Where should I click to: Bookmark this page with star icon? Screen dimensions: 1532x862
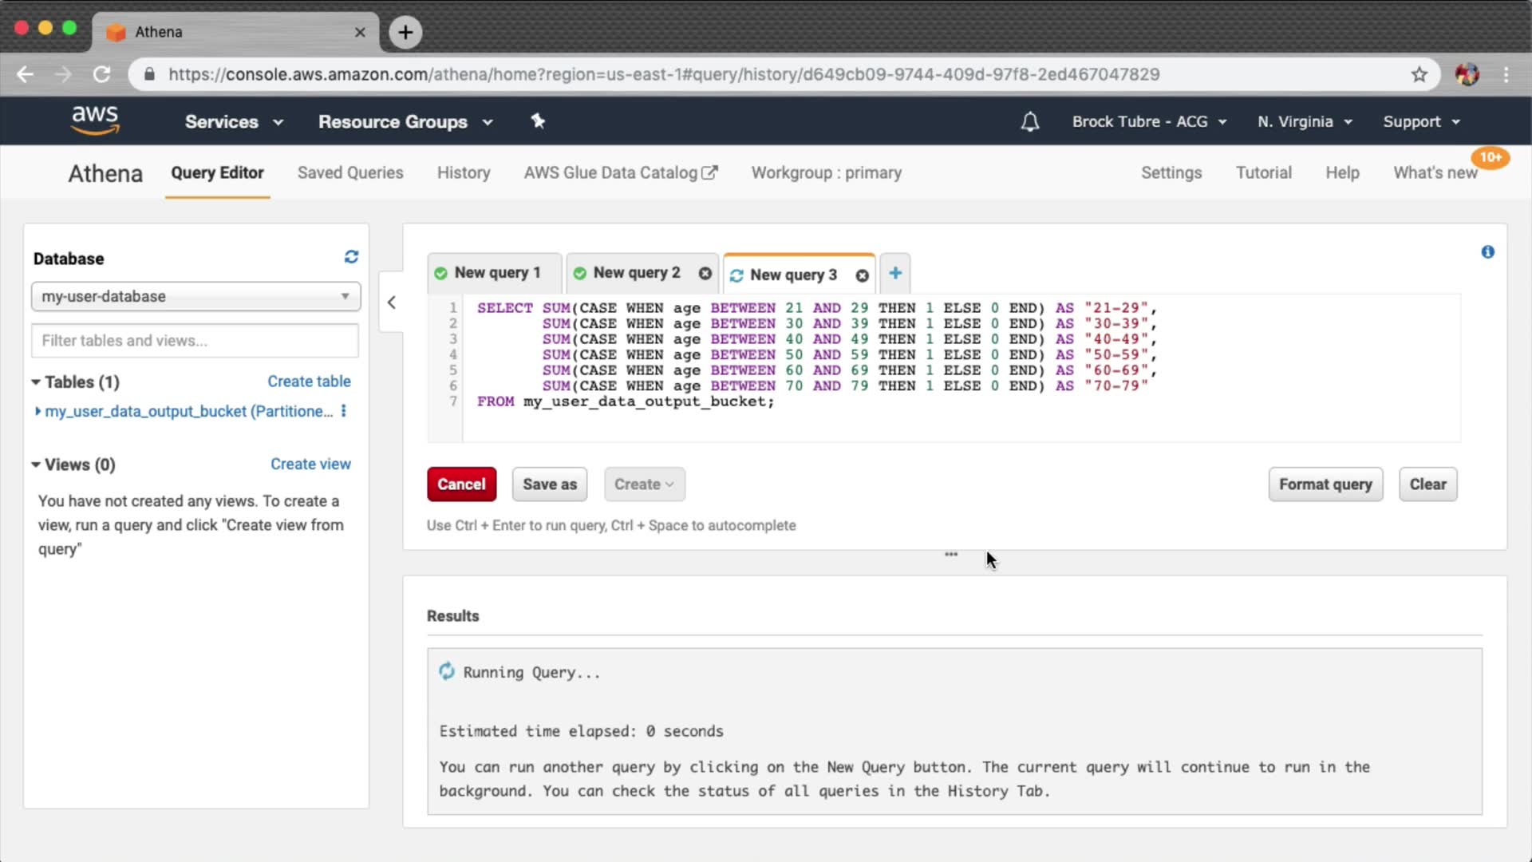coord(1419,75)
